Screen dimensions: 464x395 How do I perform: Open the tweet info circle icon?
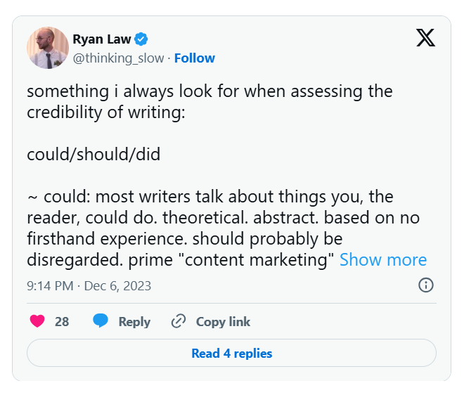point(425,285)
